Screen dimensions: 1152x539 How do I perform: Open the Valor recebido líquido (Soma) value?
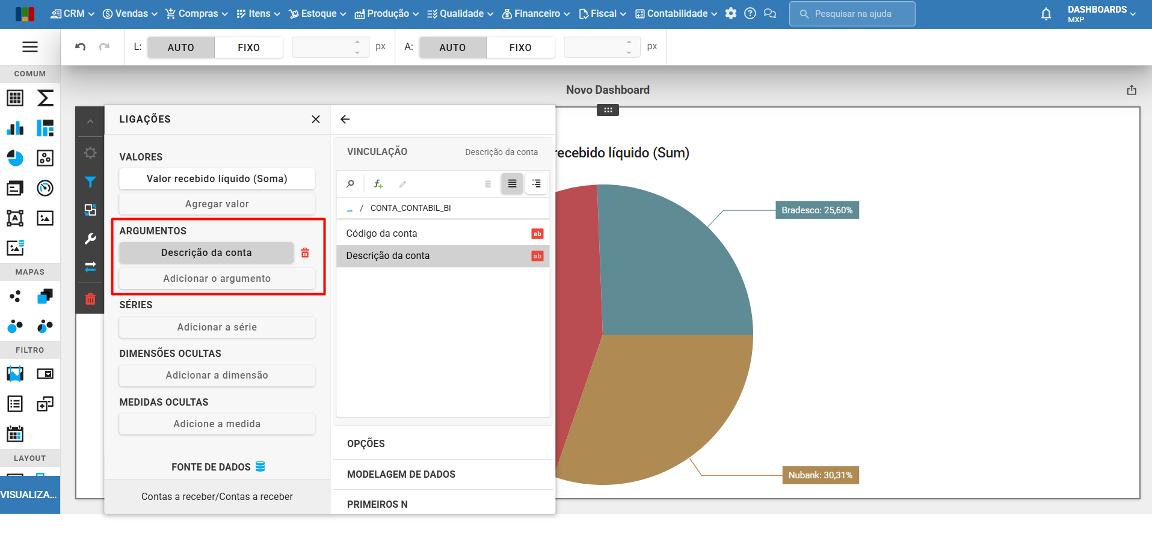tap(217, 179)
